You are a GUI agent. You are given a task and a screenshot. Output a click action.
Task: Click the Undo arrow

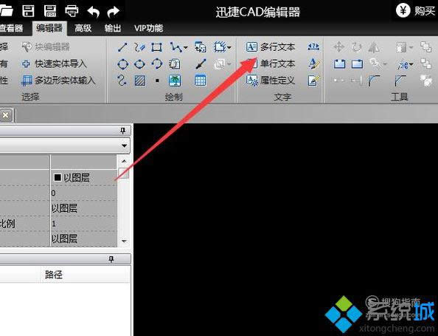(x=94, y=12)
